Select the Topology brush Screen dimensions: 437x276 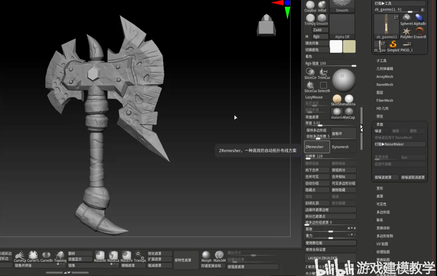[60, 256]
